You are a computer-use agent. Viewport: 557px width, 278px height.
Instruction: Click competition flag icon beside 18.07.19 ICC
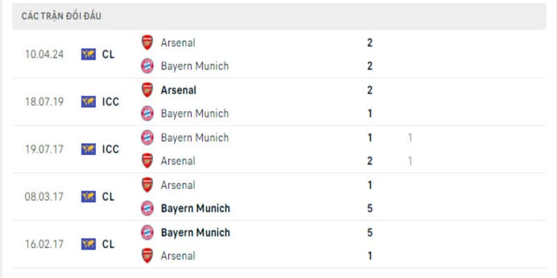[88, 101]
